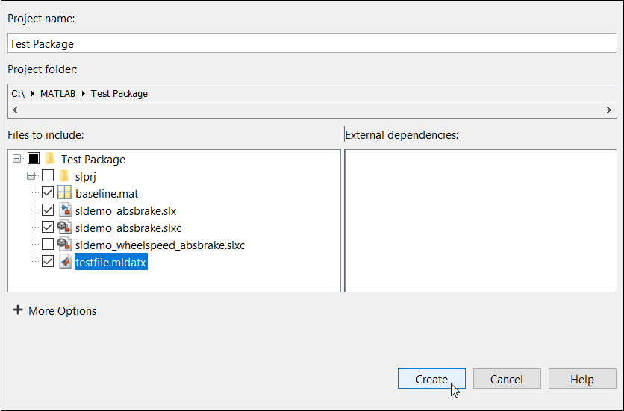The height and width of the screenshot is (411, 624).
Task: Click the sldemo_absbrake.slxc cache file icon
Action: [64, 228]
